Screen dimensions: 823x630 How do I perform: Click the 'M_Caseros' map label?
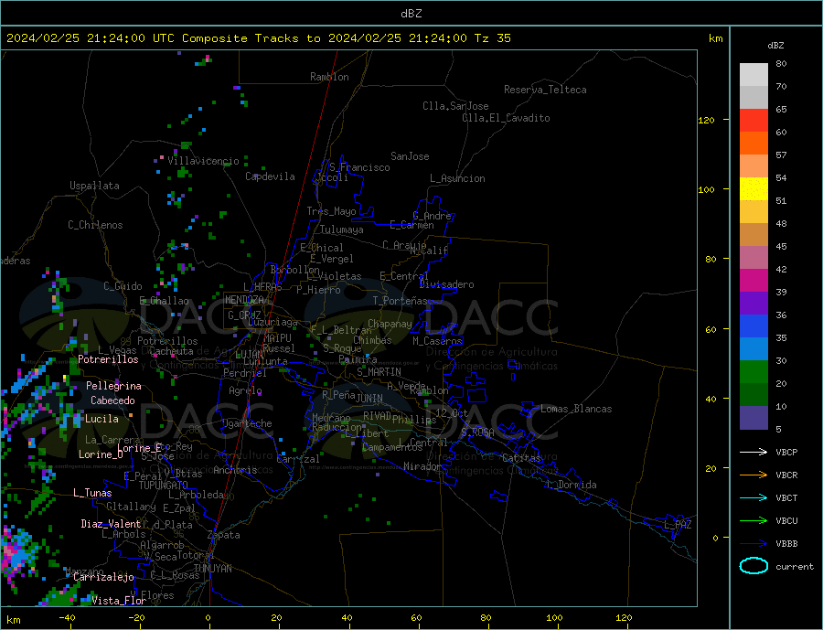coord(437,341)
